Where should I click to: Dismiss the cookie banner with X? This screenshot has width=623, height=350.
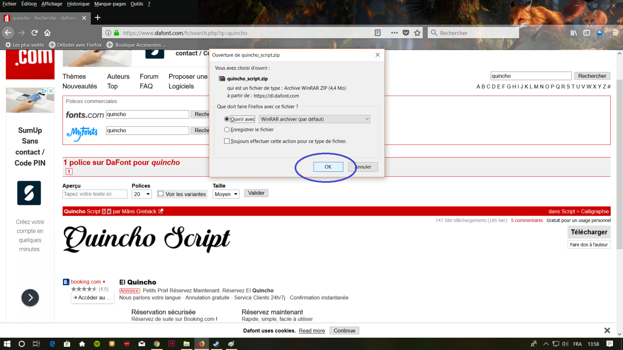tap(607, 330)
